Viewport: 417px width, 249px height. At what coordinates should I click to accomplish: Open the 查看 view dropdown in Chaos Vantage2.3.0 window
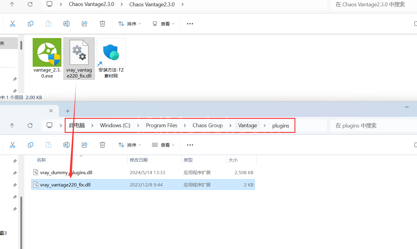[x=163, y=24]
